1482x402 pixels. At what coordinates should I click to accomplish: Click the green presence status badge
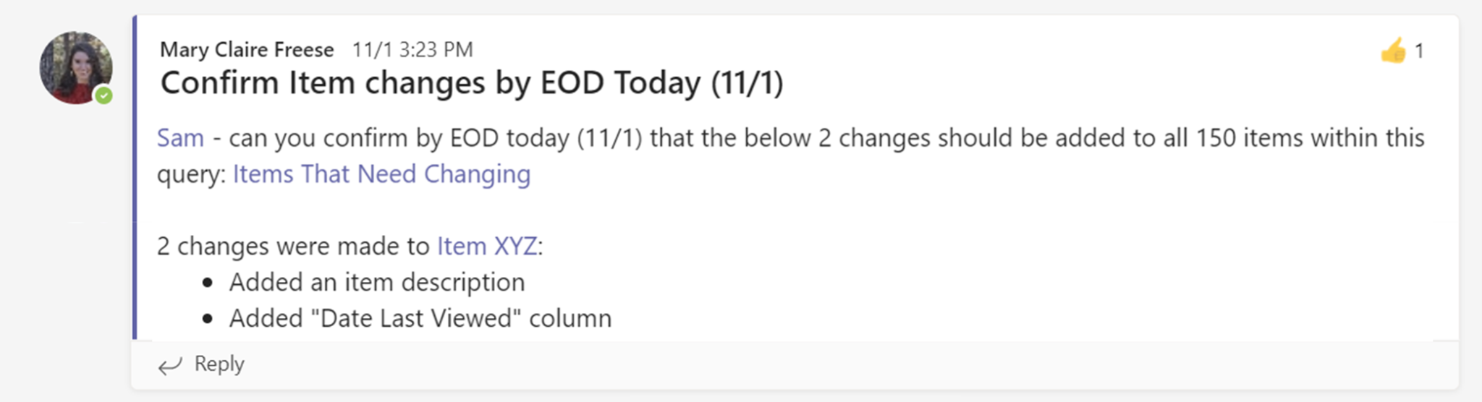pyautogui.click(x=104, y=95)
